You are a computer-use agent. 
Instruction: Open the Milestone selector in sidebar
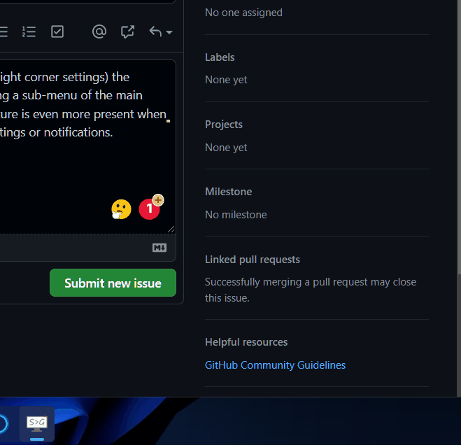click(229, 192)
